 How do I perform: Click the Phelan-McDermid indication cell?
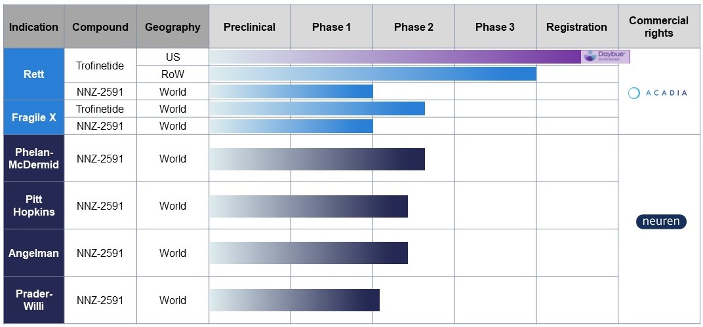33,159
